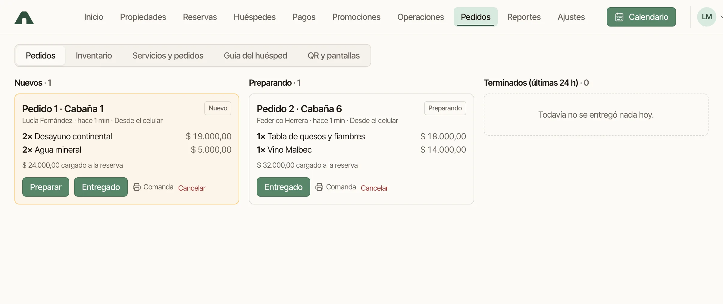Open the LM user avatar menu

[707, 17]
